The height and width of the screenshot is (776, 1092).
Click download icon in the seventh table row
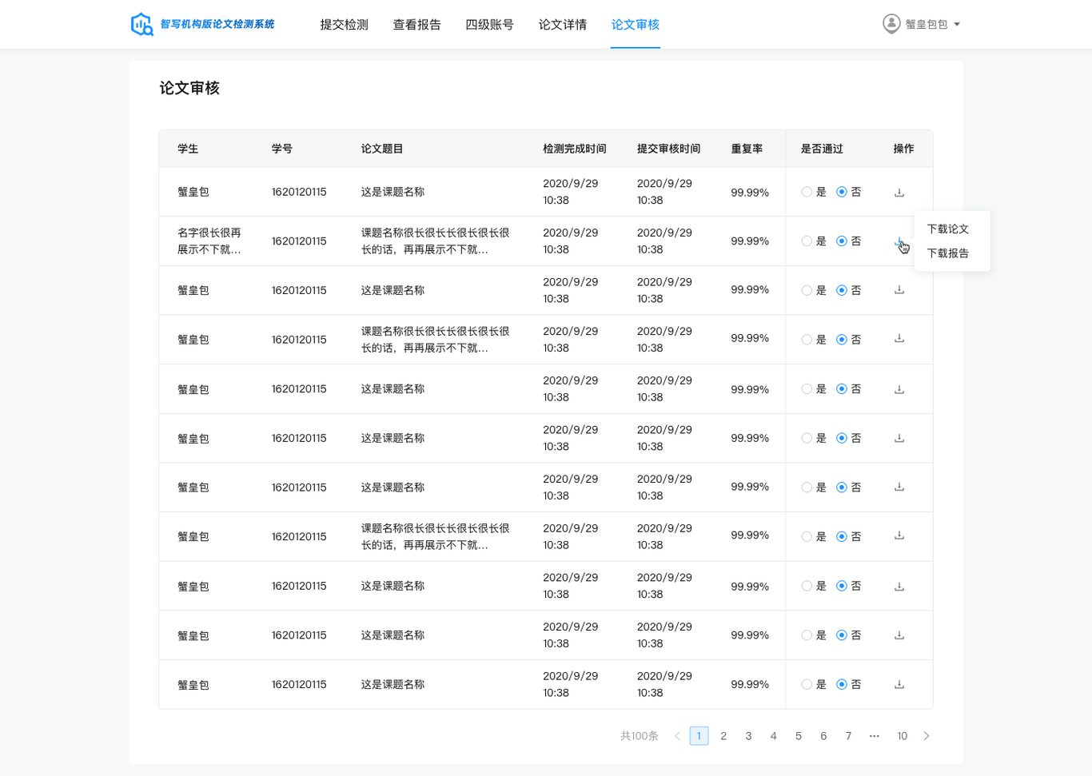[899, 487]
